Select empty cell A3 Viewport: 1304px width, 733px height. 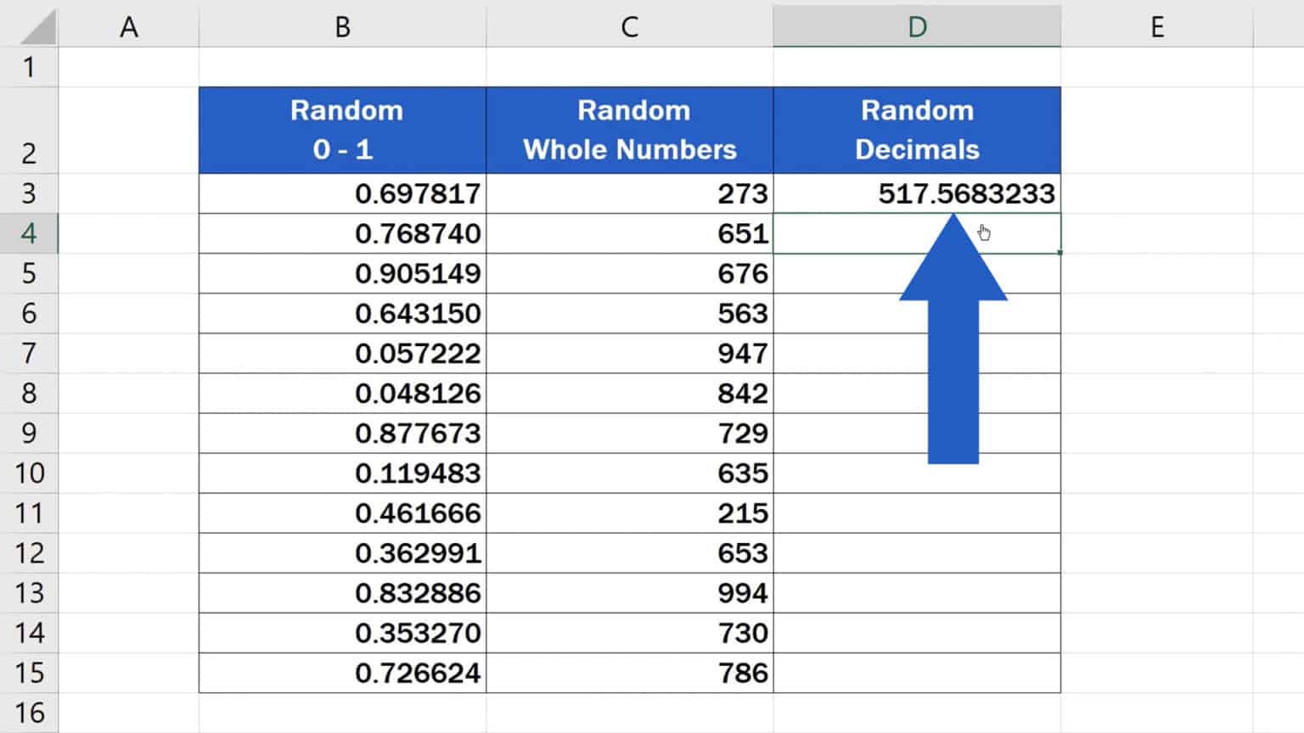click(128, 193)
